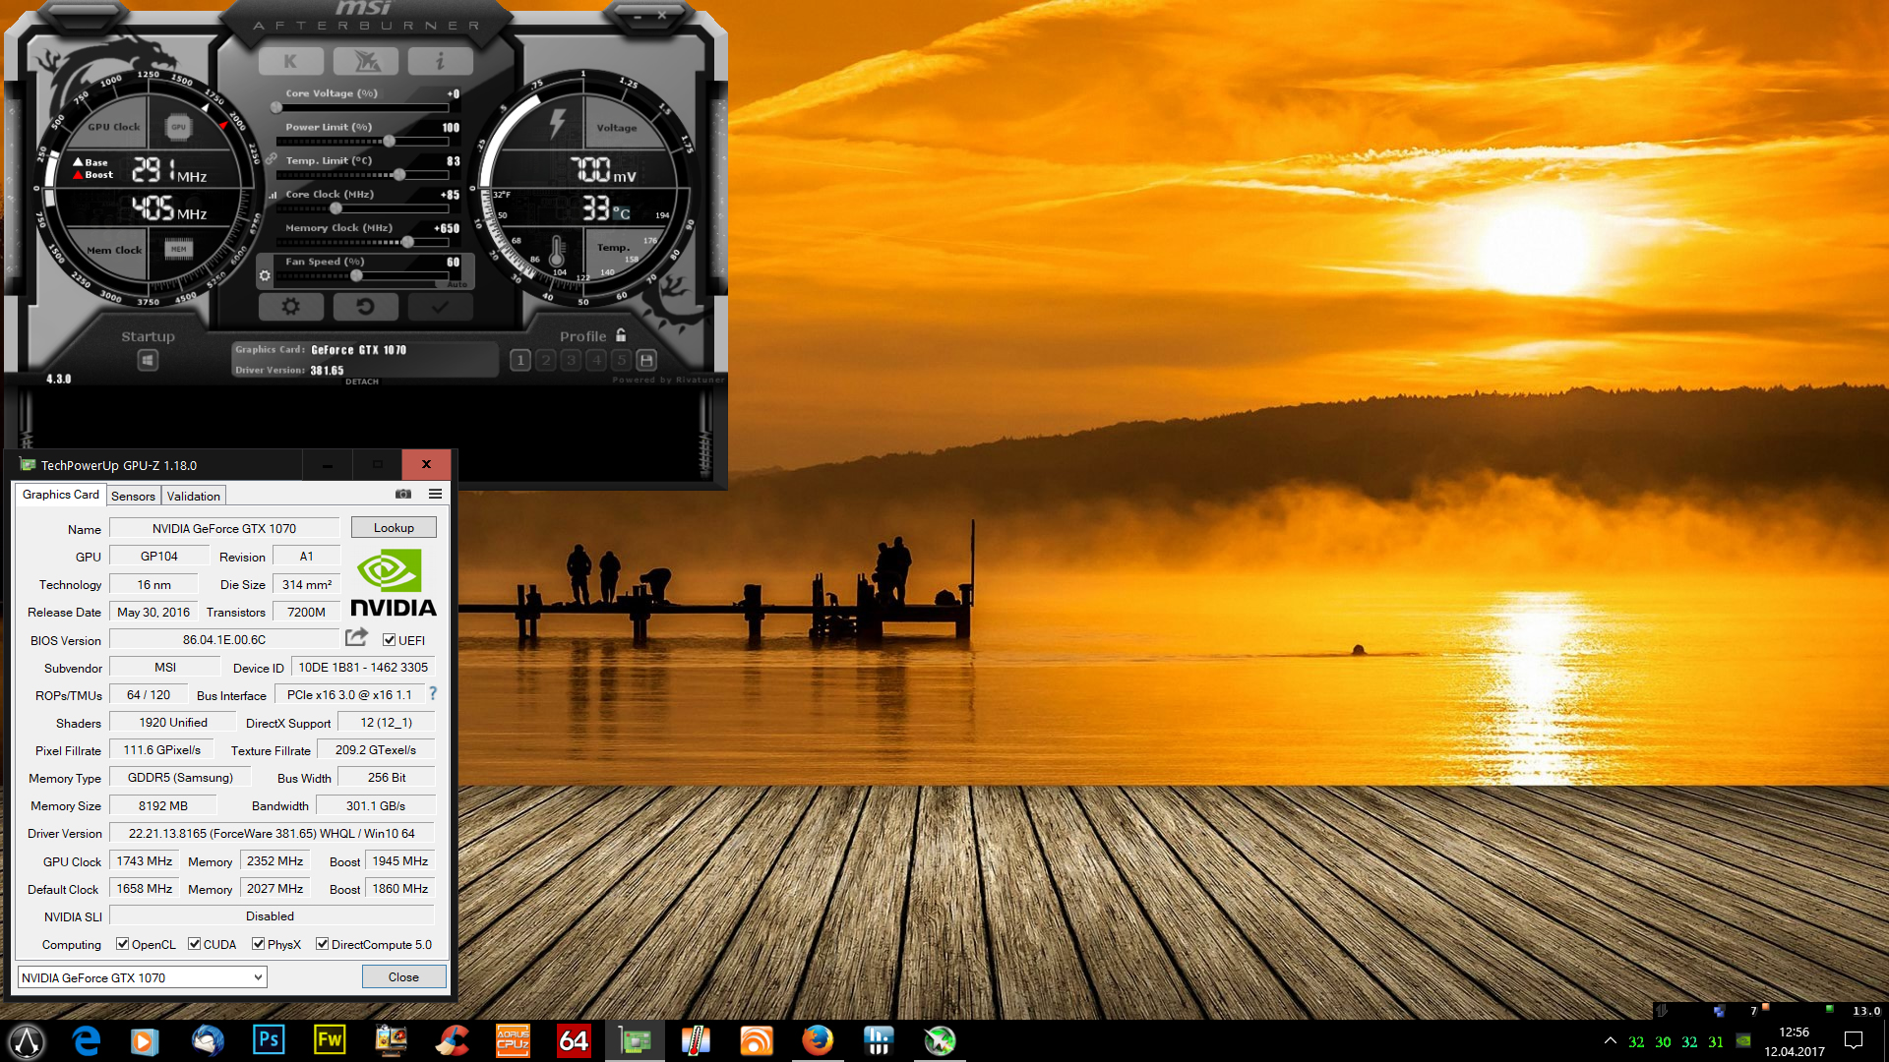Select Afterburner profile slot 1
Viewport: 1889px width, 1062px height.
pos(520,360)
